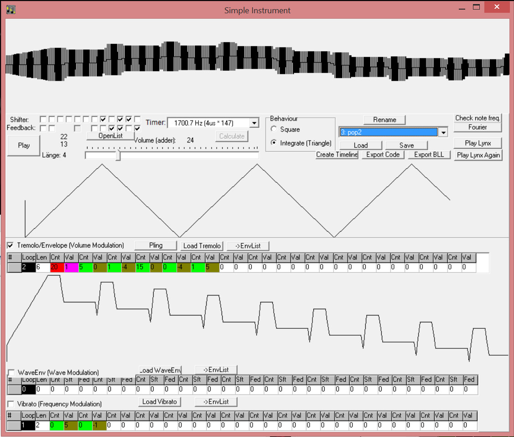The image size is (514, 437).
Task: Open the Timer frequency dropdown
Action: tap(254, 123)
